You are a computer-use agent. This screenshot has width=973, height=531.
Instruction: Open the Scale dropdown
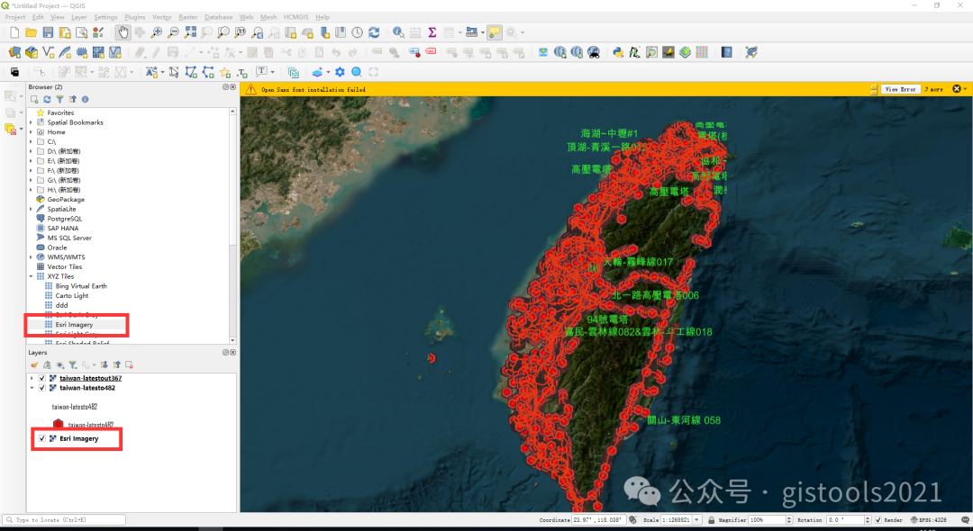(x=696, y=520)
